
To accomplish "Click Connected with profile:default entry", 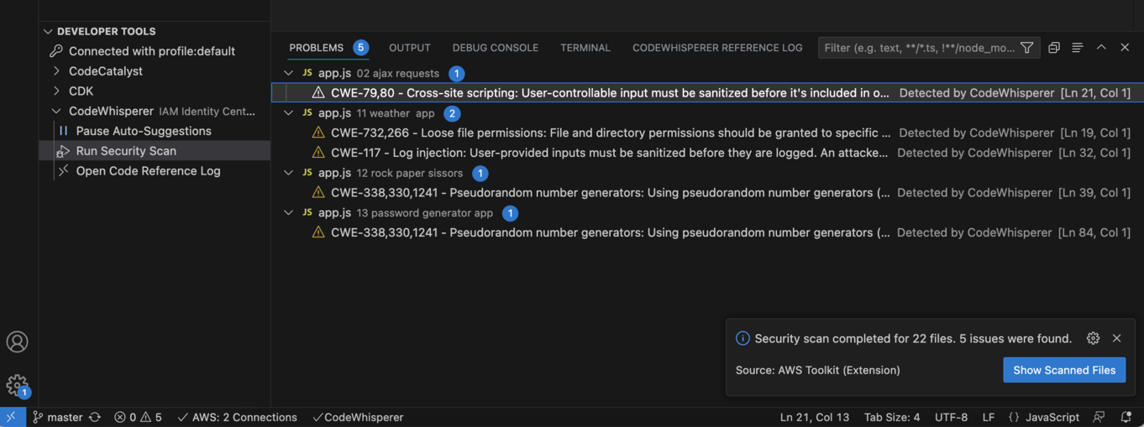I will pyautogui.click(x=152, y=51).
